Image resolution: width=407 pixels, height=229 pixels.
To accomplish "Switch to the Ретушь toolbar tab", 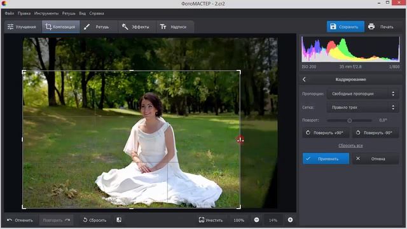I will click(x=99, y=27).
